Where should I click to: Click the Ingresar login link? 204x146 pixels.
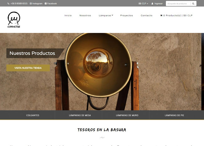click(x=158, y=4)
